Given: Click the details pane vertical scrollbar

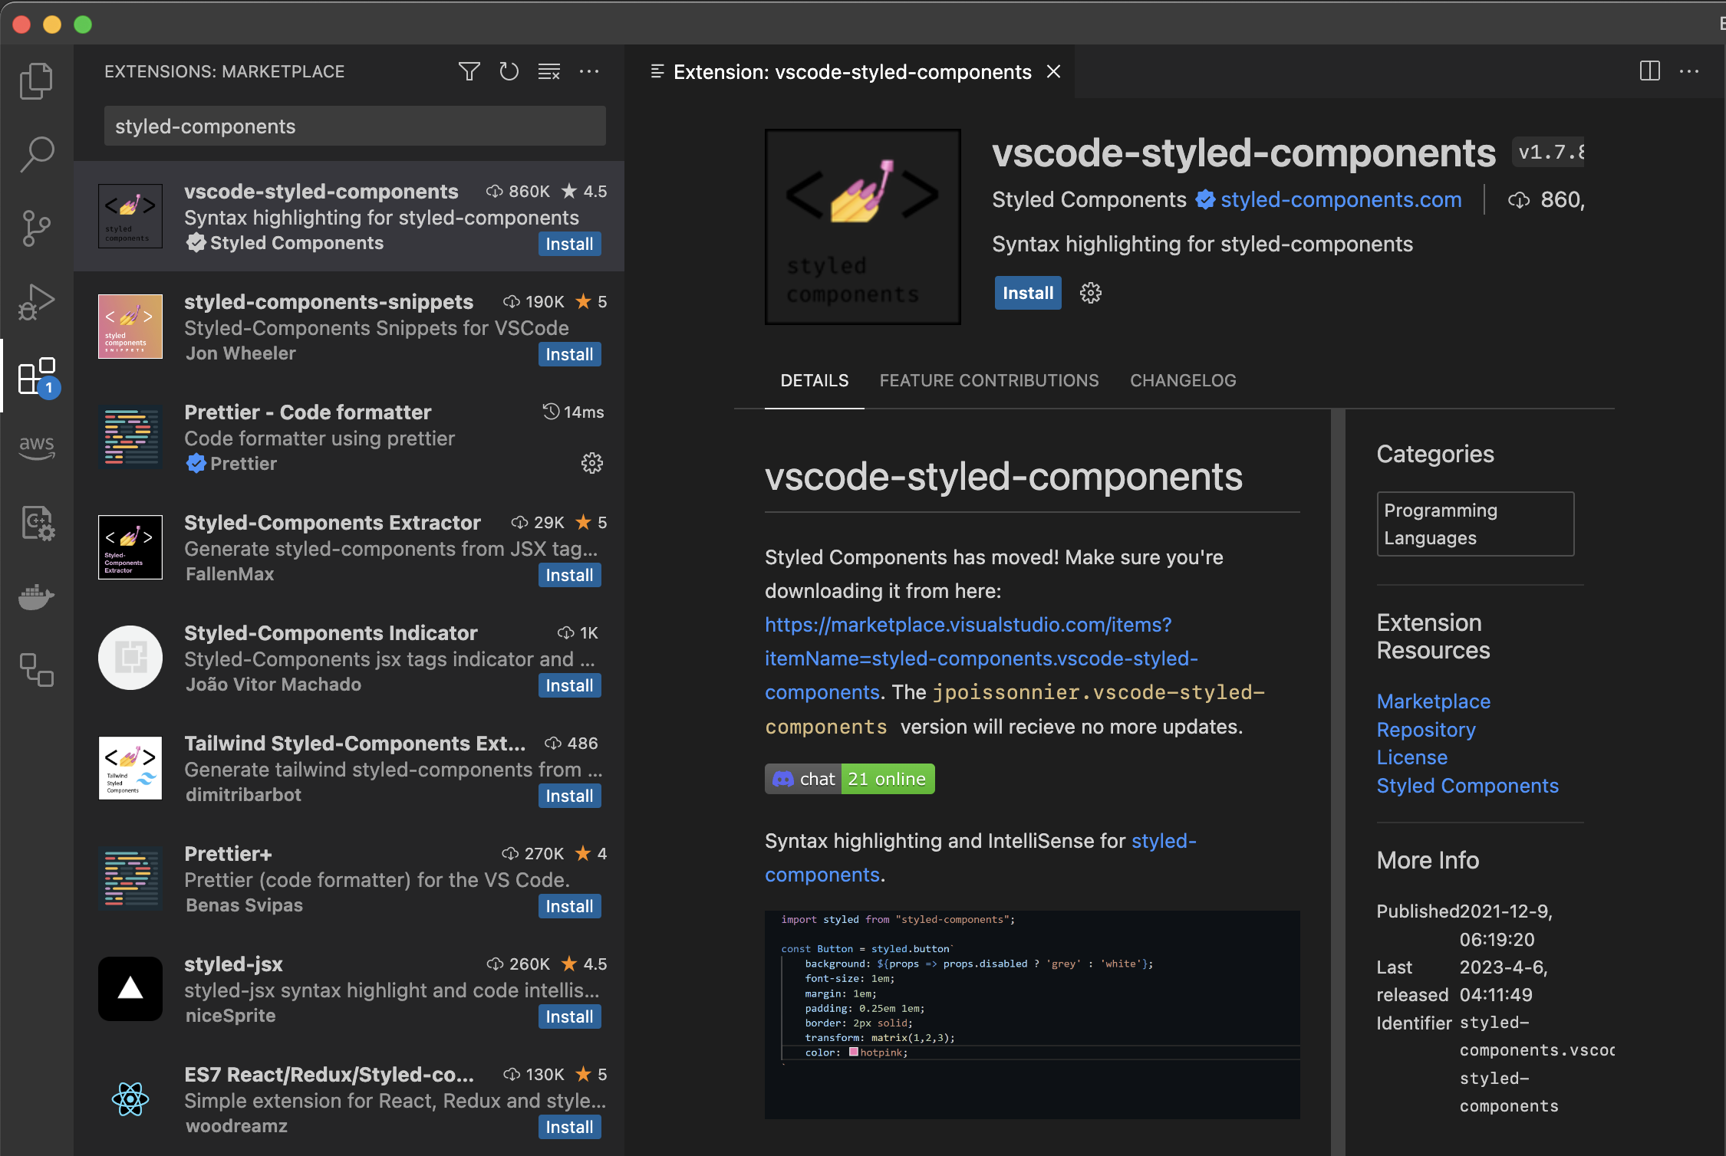Looking at the screenshot, I should (1337, 782).
